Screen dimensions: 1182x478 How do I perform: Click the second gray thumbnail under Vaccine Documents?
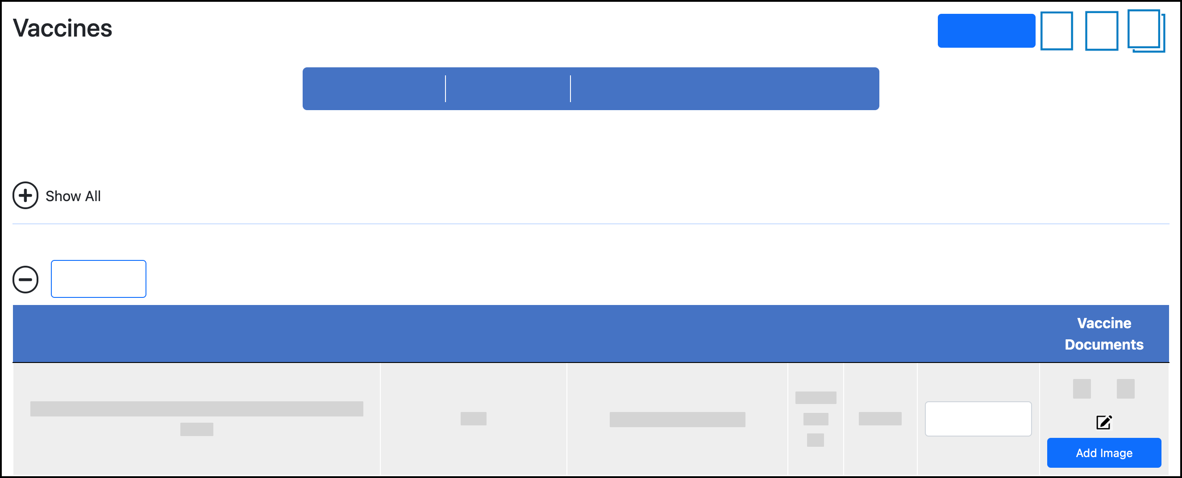point(1126,388)
